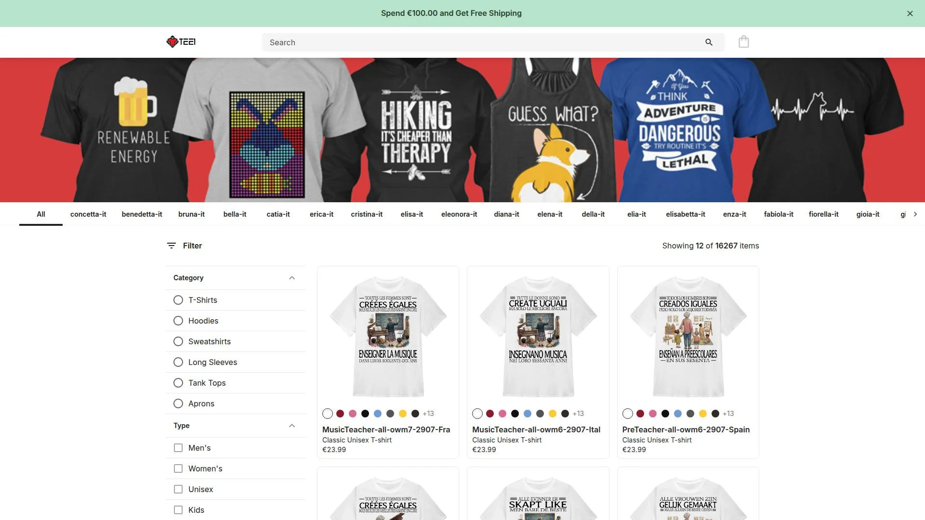Open the fiorella-it tab

click(823, 214)
